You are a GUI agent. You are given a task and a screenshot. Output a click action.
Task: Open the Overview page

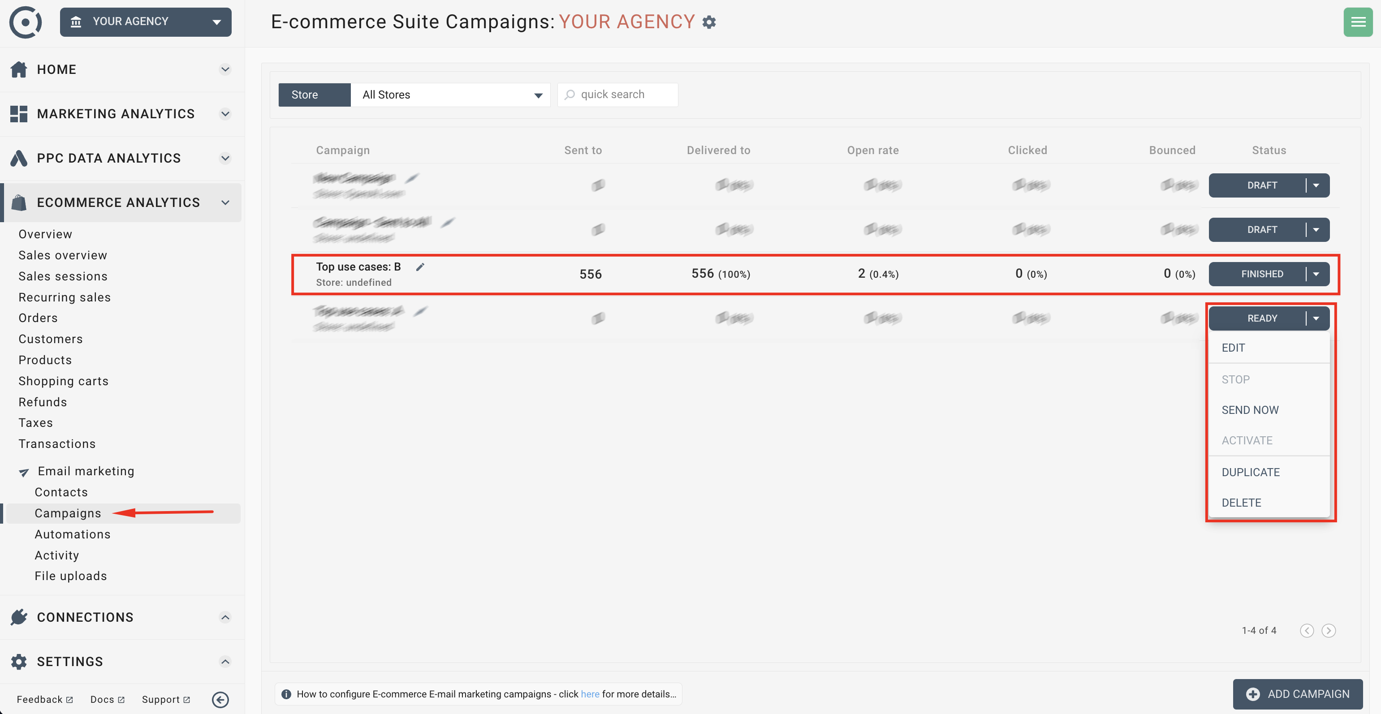[x=45, y=234]
